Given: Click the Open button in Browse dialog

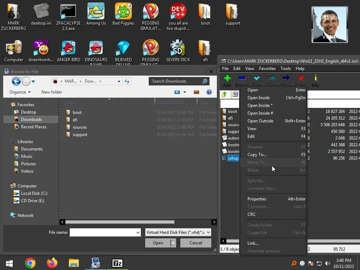Looking at the screenshot, I should point(158,243).
